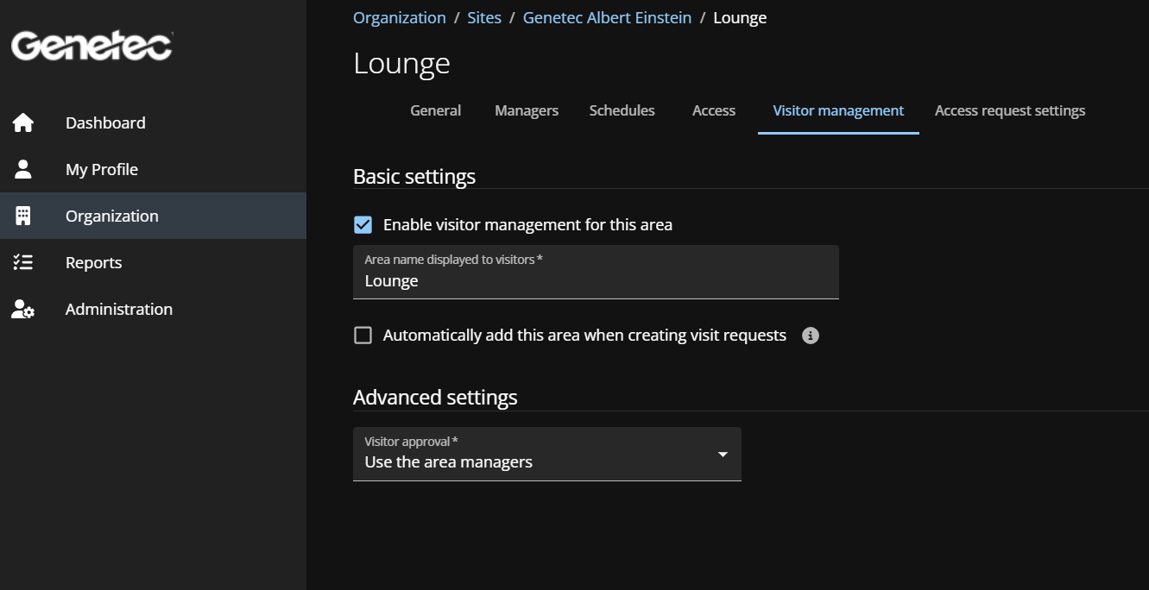Click the Area name displayed to visitors field
1149x590 pixels.
coord(596,281)
